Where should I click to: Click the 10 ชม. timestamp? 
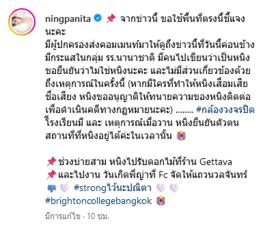(98, 216)
